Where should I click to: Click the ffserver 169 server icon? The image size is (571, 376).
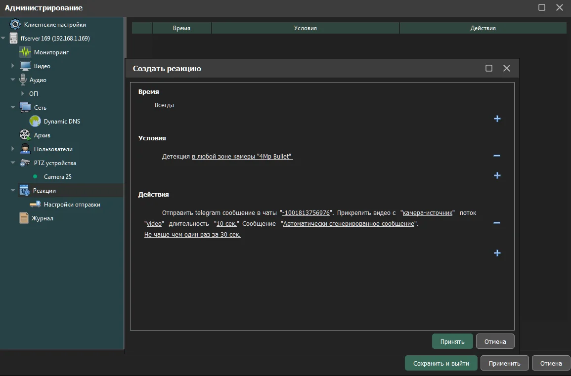point(13,38)
